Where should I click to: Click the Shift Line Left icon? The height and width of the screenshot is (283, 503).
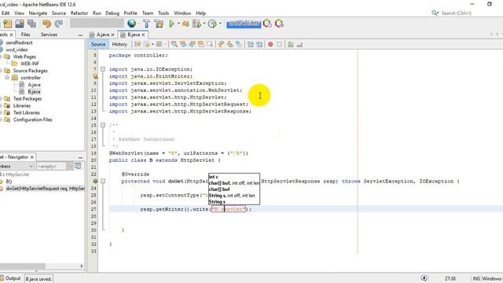point(250,44)
